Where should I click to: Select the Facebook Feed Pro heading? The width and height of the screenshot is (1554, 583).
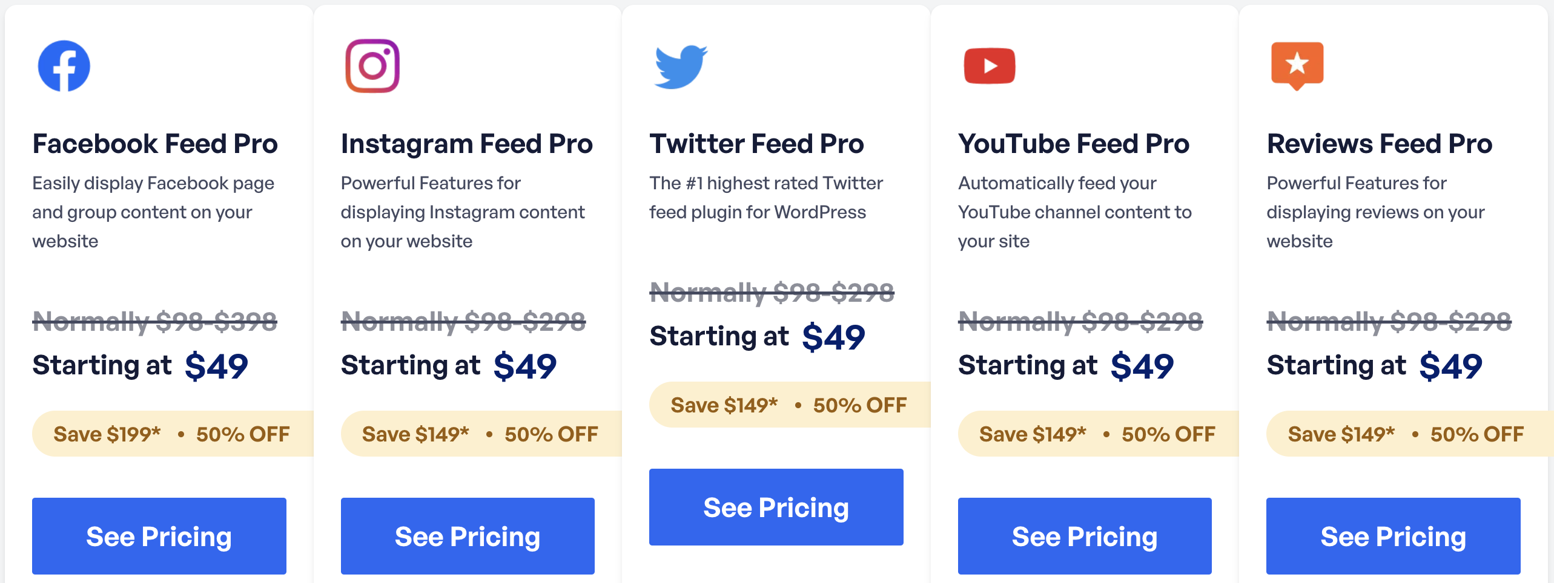pos(155,144)
